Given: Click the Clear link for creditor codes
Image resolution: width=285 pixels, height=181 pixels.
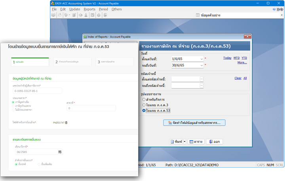Looking at the screenshot, I should (x=238, y=78).
